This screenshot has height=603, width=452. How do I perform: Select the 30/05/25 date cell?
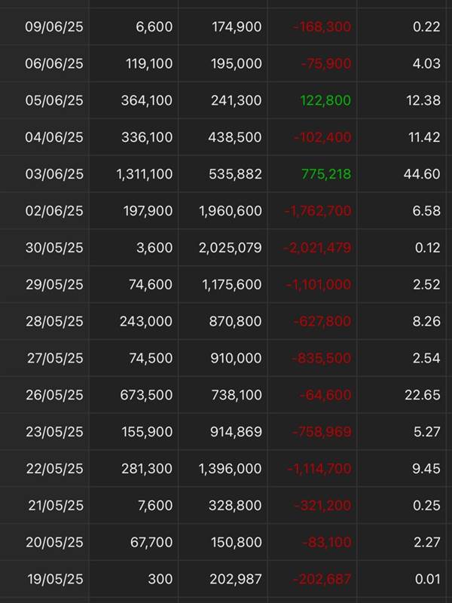[x=54, y=248]
